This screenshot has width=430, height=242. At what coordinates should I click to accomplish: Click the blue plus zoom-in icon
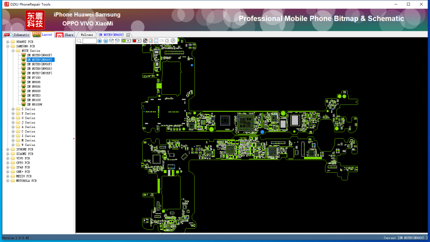(100, 41)
